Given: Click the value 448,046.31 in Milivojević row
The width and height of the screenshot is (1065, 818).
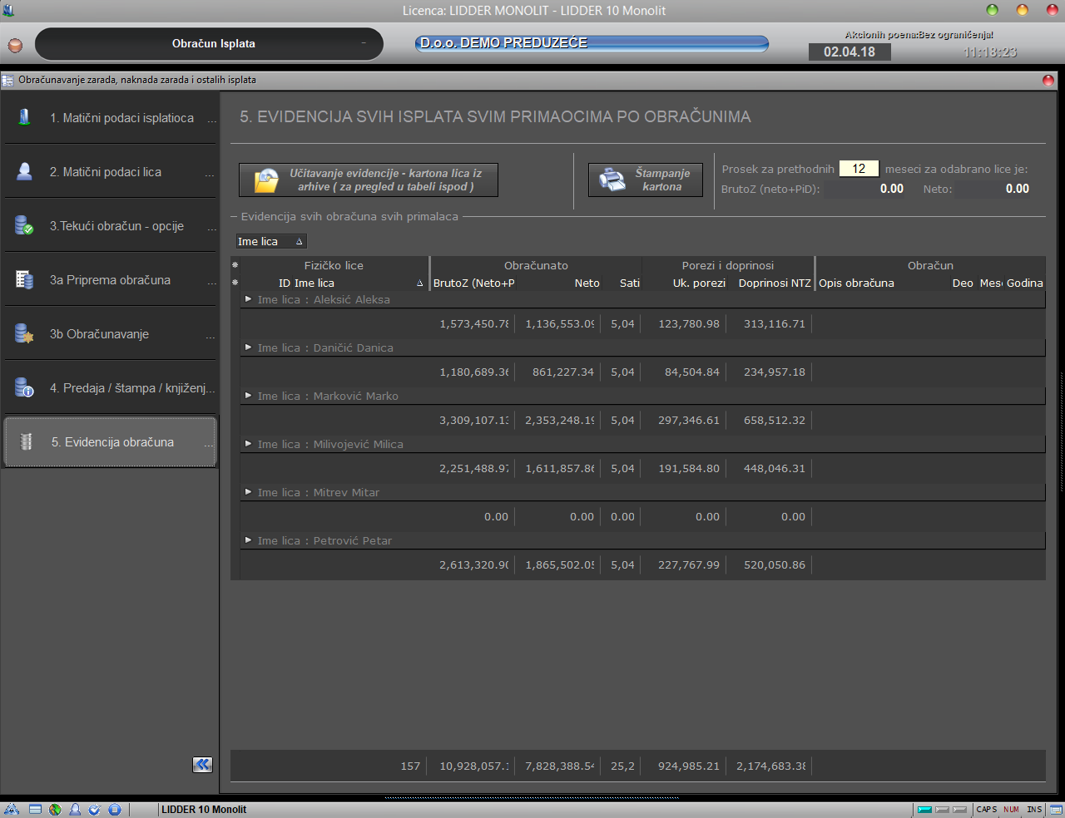Looking at the screenshot, I should point(774,468).
